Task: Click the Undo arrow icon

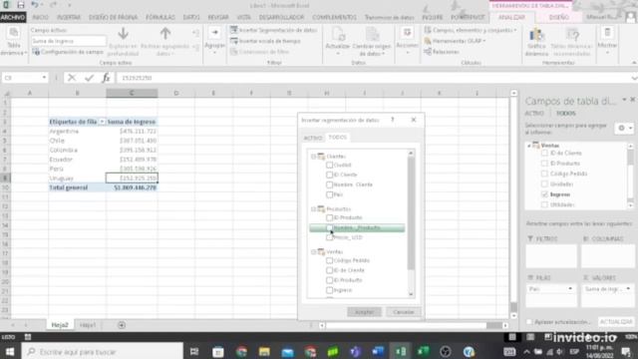Action: click(35, 5)
